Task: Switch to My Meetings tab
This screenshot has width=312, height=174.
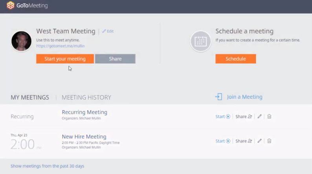Action: click(30, 98)
